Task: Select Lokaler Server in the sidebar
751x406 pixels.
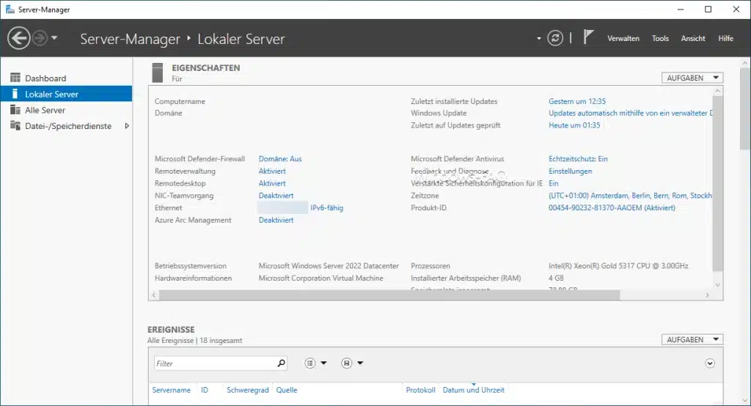Action: point(66,94)
